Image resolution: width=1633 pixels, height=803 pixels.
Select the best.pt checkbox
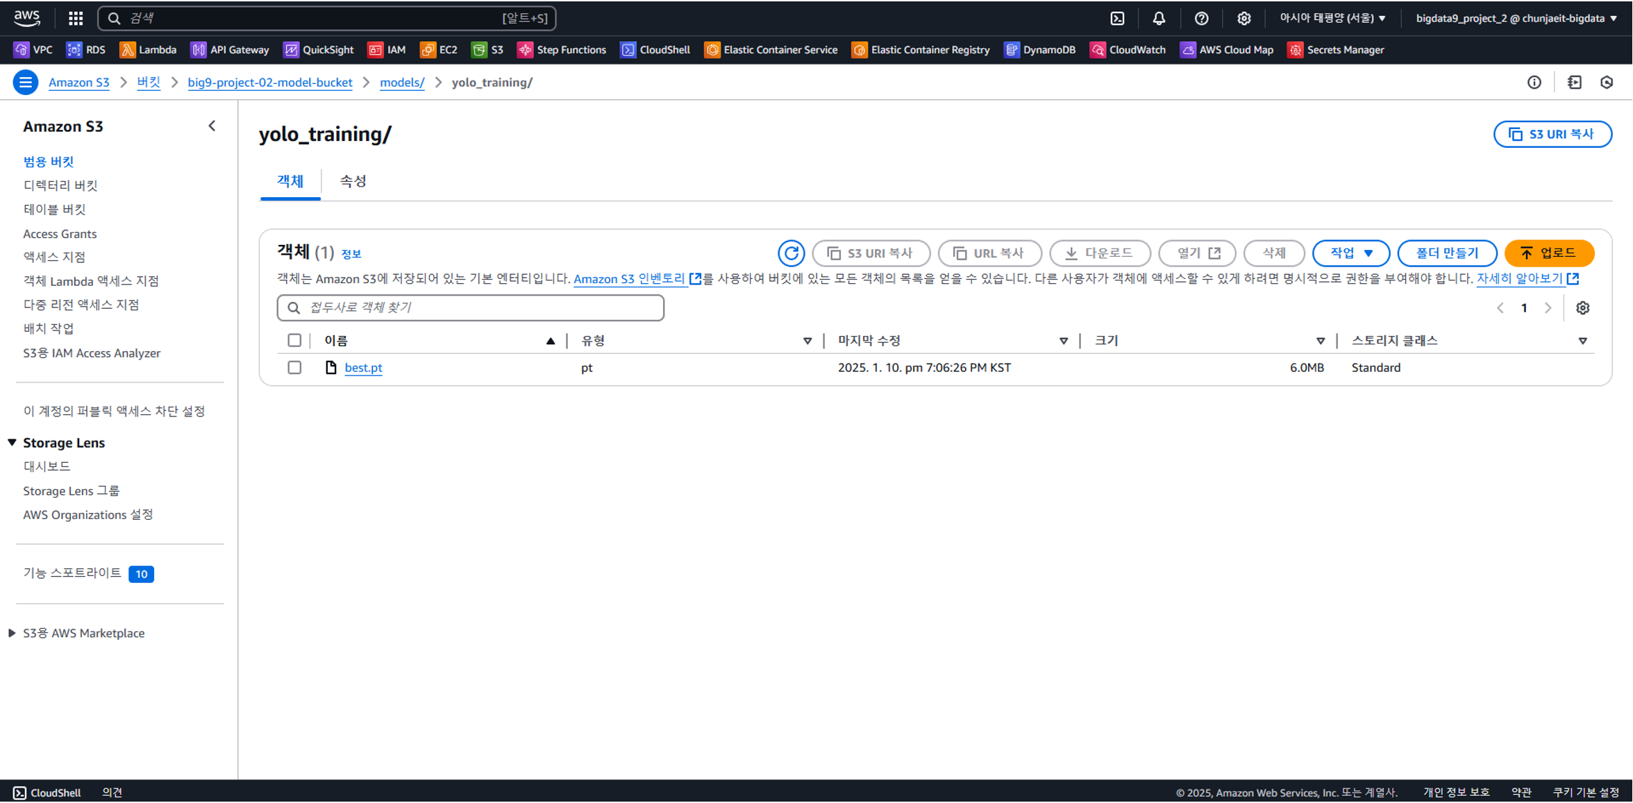point(294,368)
